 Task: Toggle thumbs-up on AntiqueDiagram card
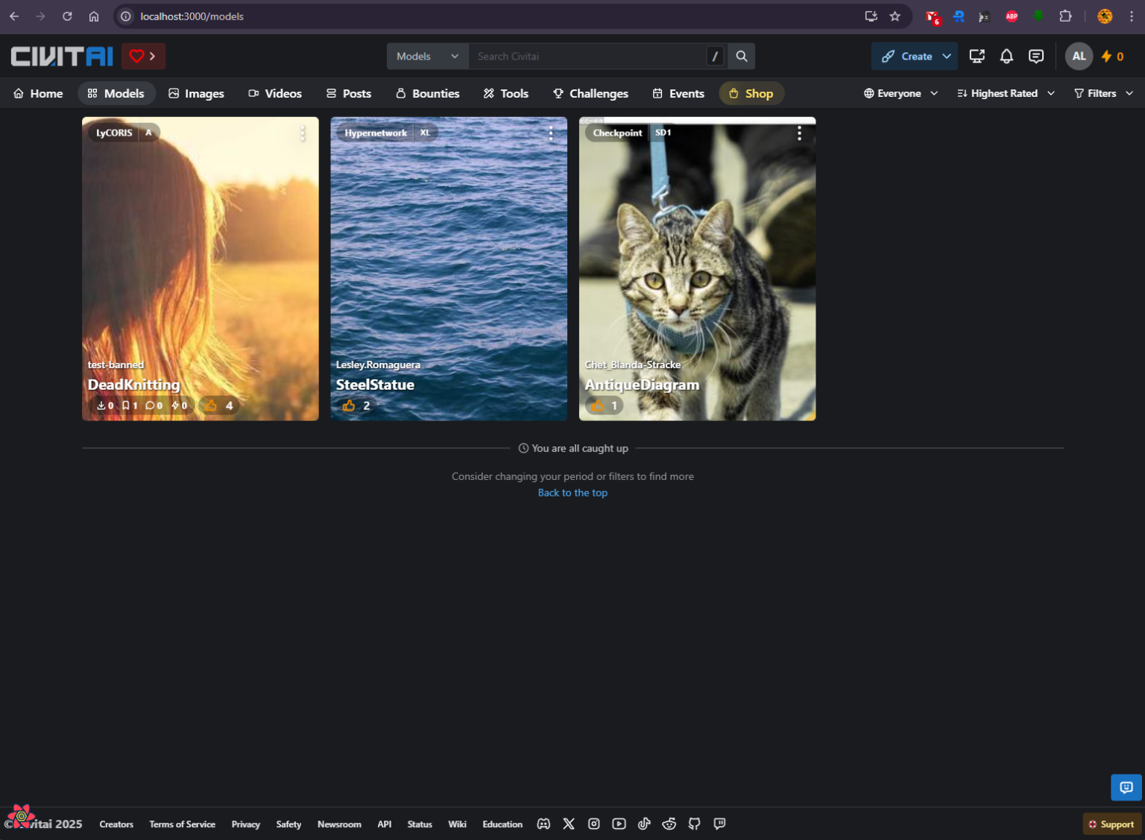click(x=597, y=405)
